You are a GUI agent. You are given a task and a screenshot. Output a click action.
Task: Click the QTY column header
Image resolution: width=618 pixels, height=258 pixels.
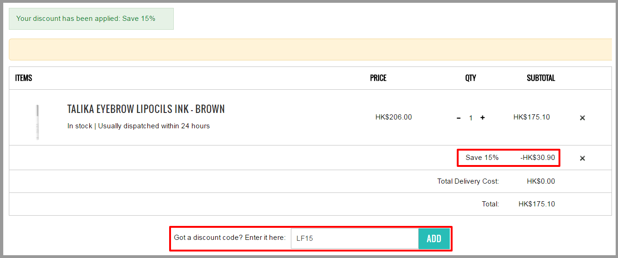[471, 78]
